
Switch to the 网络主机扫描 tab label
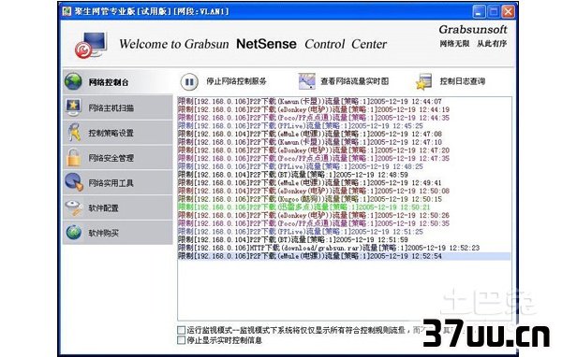111,107
